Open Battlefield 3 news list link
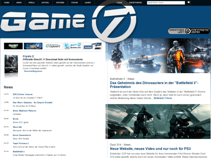 [x=19, y=152]
